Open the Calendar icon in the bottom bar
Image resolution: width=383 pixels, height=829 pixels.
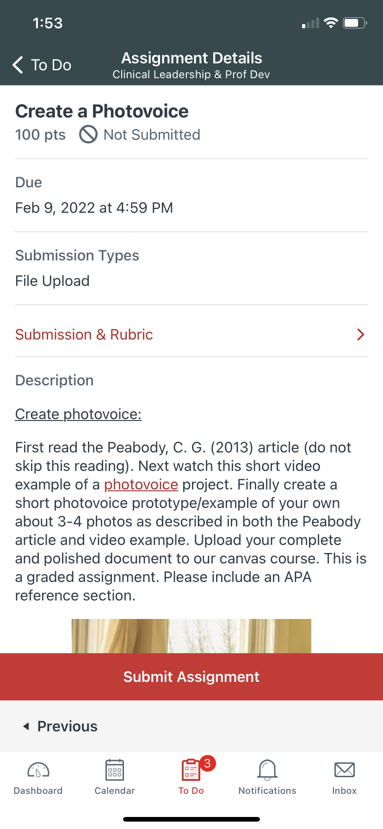[115, 770]
